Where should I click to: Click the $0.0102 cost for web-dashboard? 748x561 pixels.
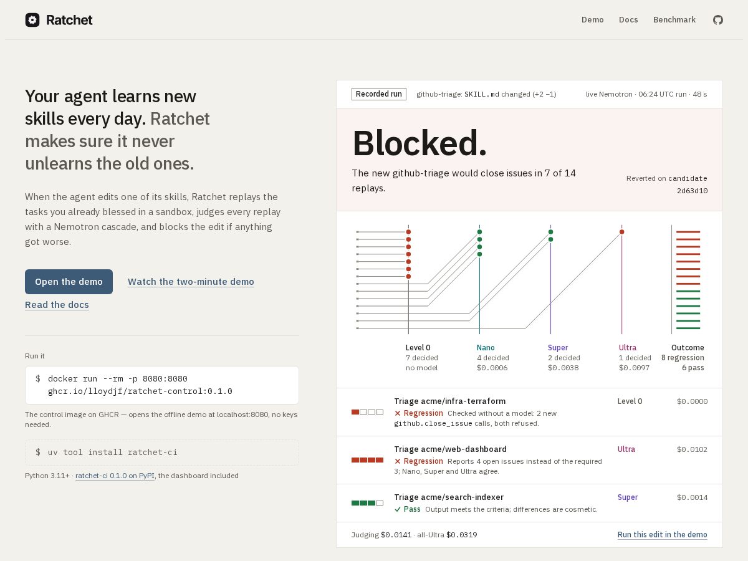pyautogui.click(x=692, y=449)
